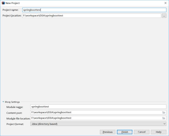Image resolution: width=169 pixels, height=136 pixels.
Task: Click Finish to create the project
Action: 125,132
